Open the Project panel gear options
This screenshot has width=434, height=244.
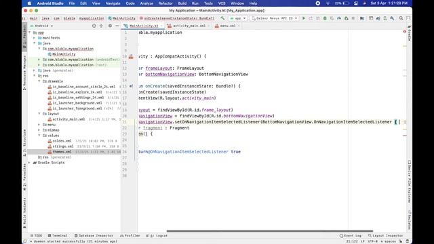[x=110, y=26]
